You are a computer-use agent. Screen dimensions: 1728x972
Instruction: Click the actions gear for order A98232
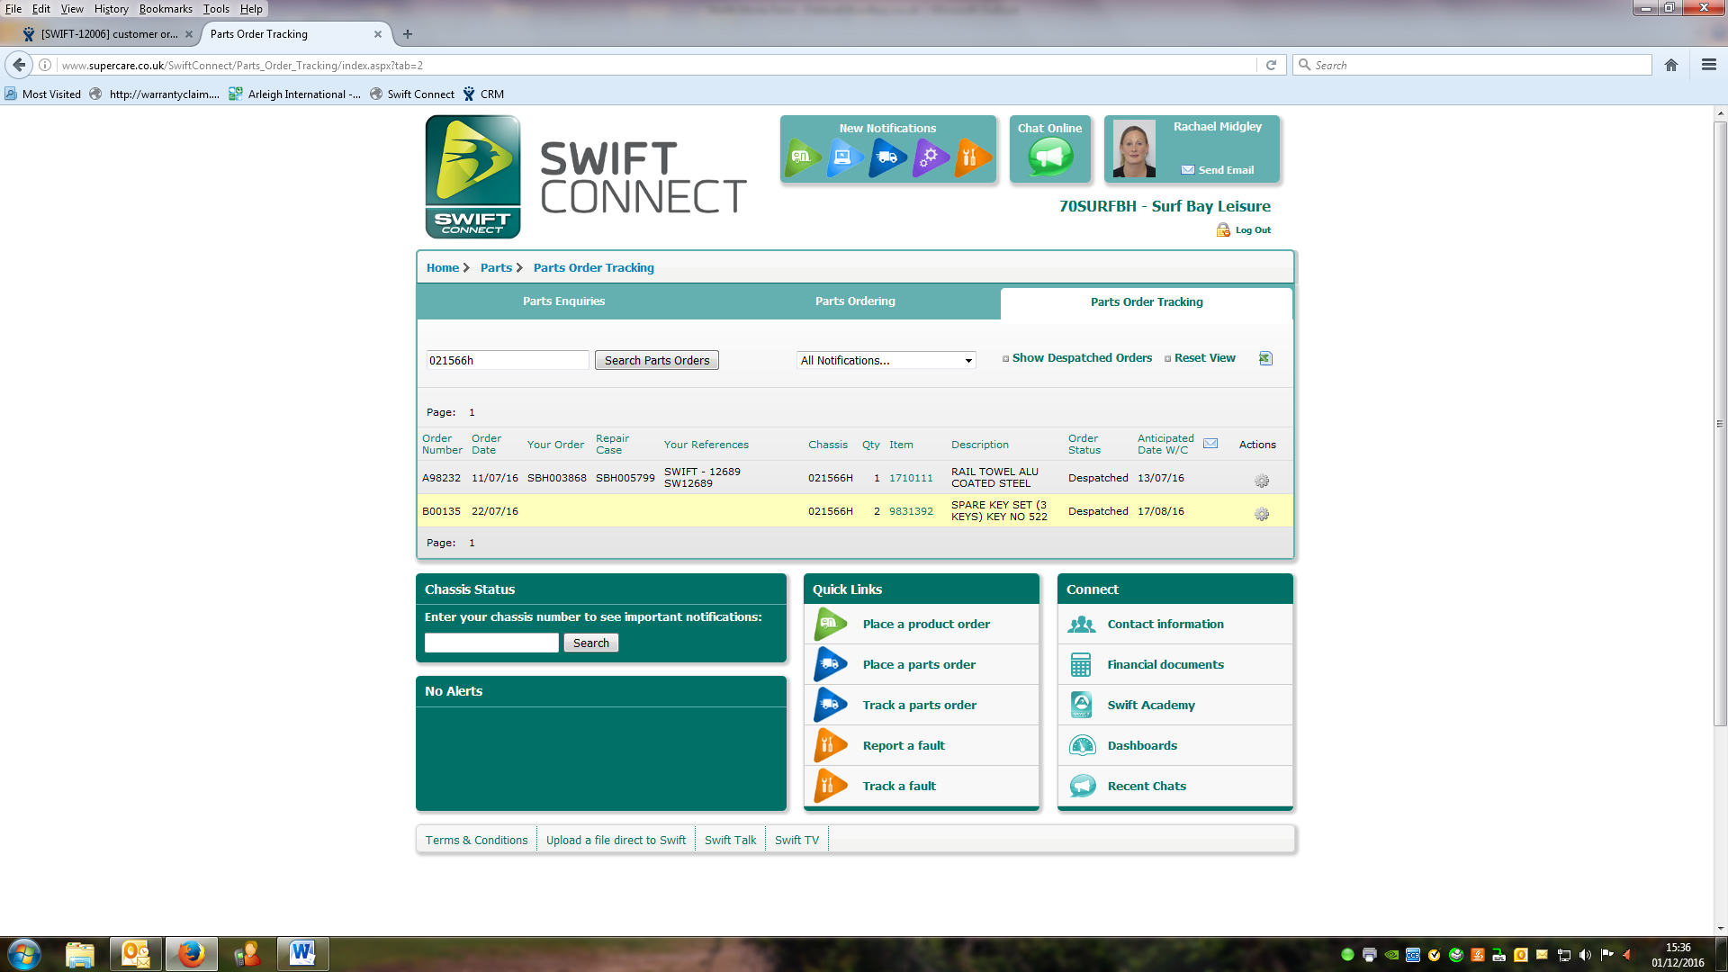point(1262,481)
